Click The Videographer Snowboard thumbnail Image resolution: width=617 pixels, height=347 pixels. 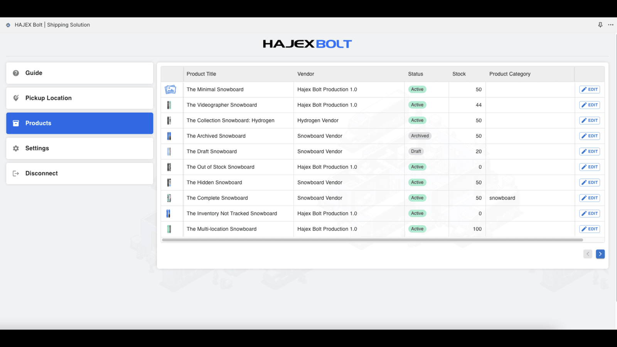coord(169,105)
